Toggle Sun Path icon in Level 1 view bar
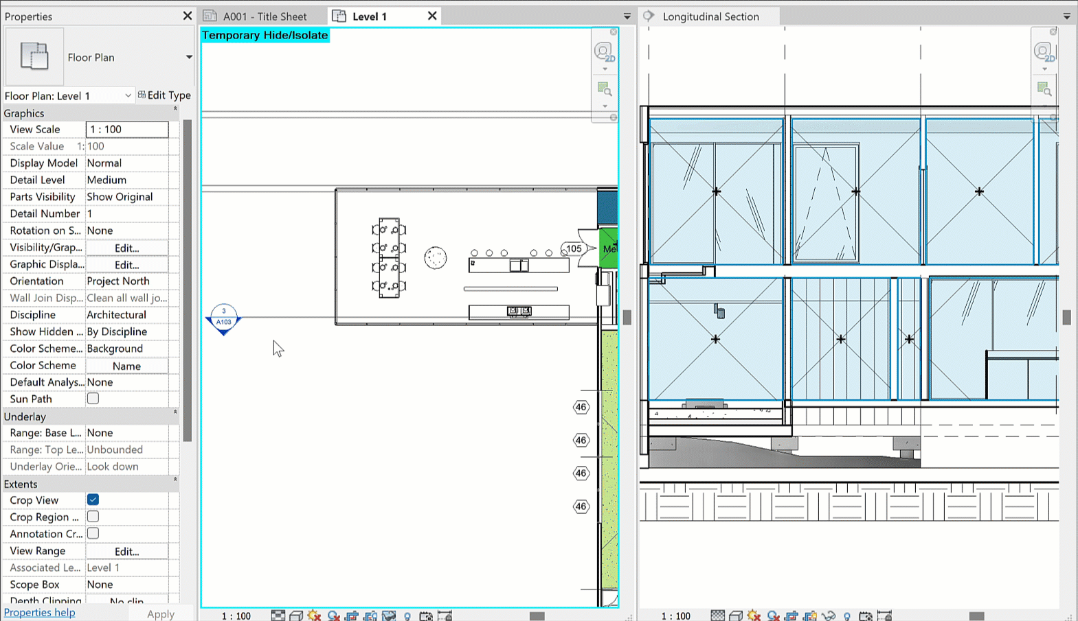This screenshot has height=621, width=1078. [x=315, y=616]
